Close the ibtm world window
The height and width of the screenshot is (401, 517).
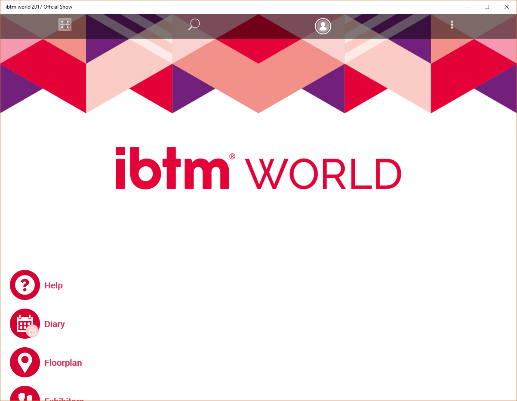(x=507, y=7)
